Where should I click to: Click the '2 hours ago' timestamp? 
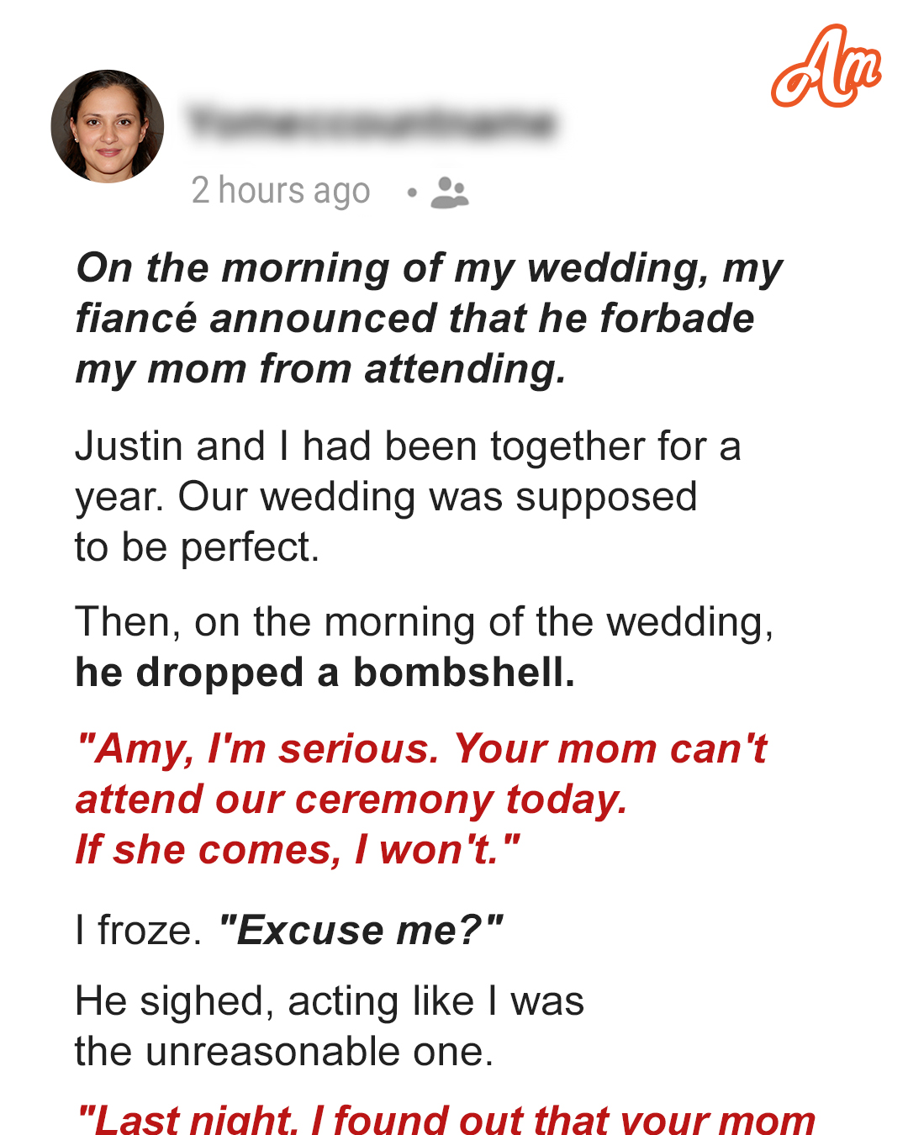pos(281,191)
